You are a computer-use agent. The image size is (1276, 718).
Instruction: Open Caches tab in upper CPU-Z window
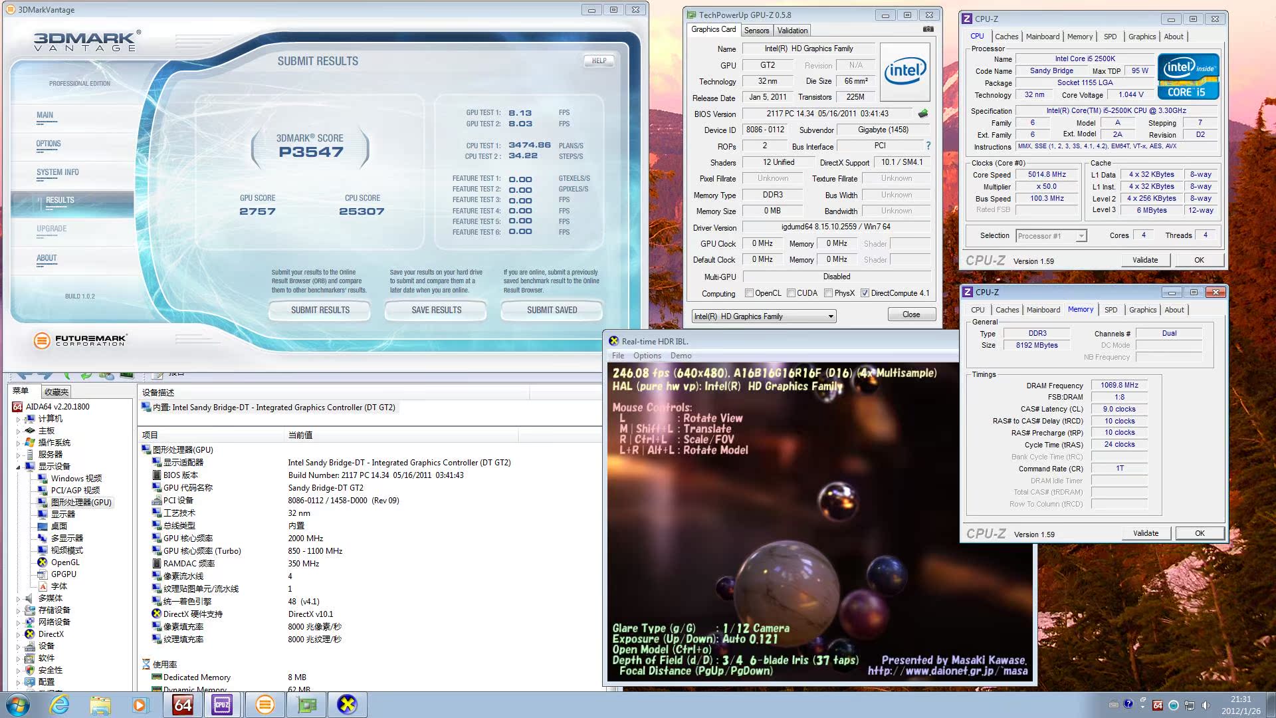pos(1006,37)
